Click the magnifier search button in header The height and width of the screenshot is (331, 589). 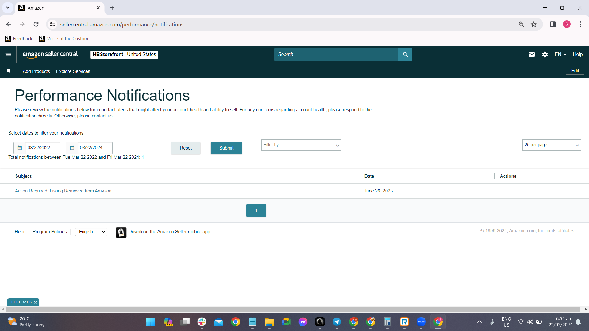click(405, 55)
